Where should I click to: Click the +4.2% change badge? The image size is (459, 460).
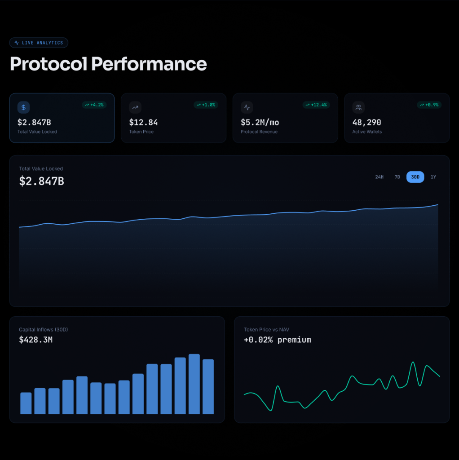pos(94,105)
